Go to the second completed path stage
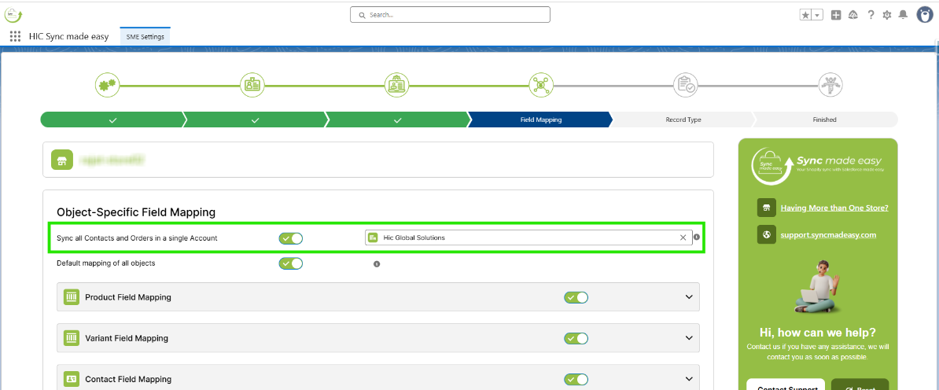Screen dimensions: 939x390 coord(255,120)
